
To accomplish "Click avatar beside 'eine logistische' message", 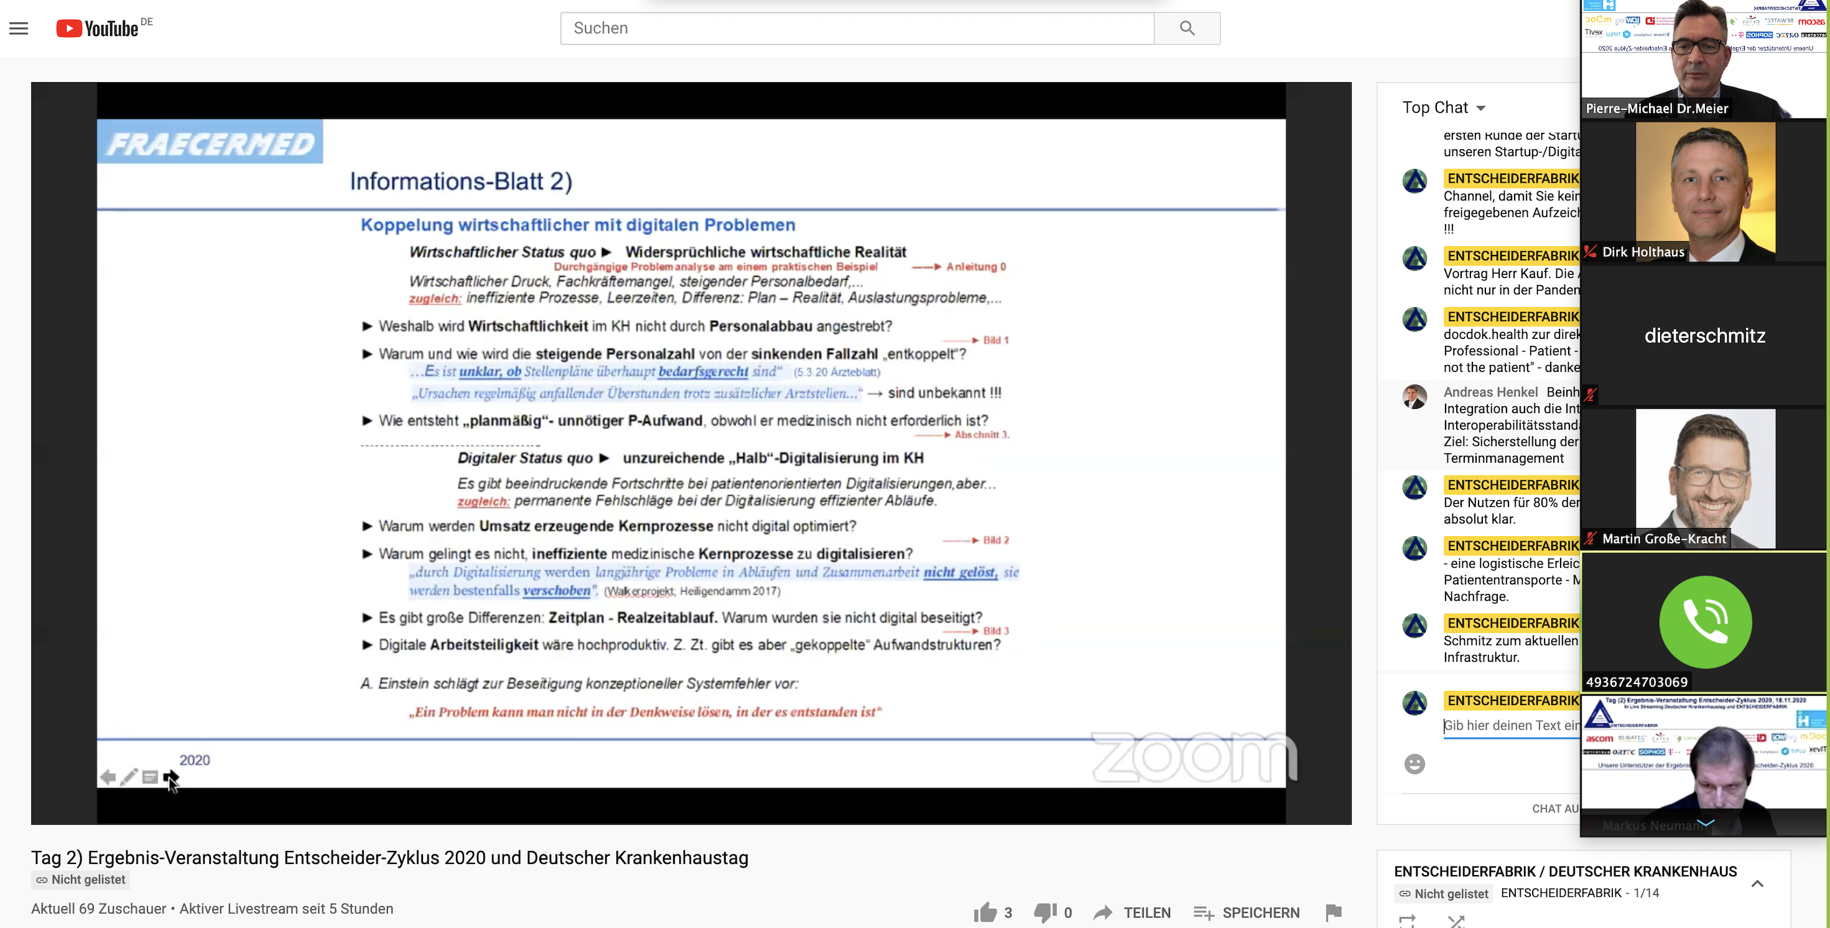I will coord(1414,549).
